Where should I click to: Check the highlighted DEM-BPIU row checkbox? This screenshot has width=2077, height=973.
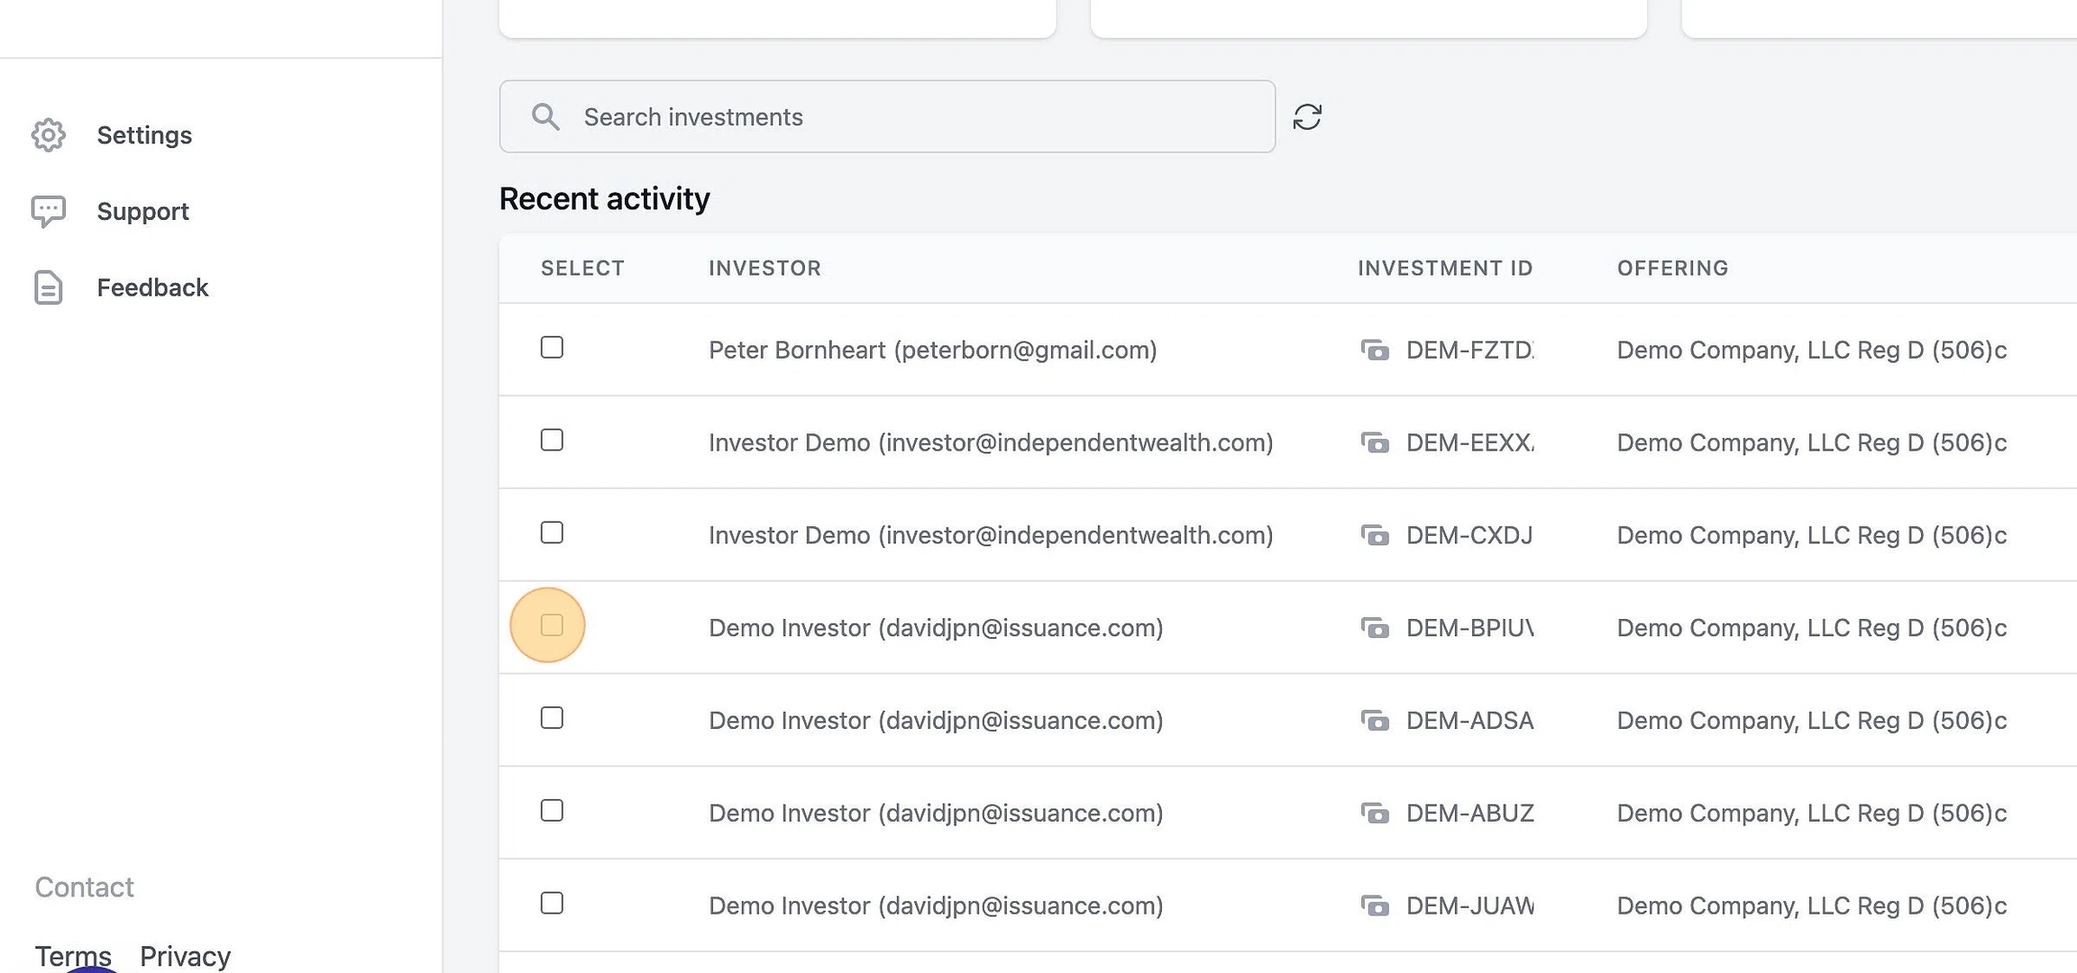click(552, 625)
